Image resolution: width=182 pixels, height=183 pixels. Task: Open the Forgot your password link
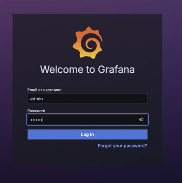click(122, 146)
